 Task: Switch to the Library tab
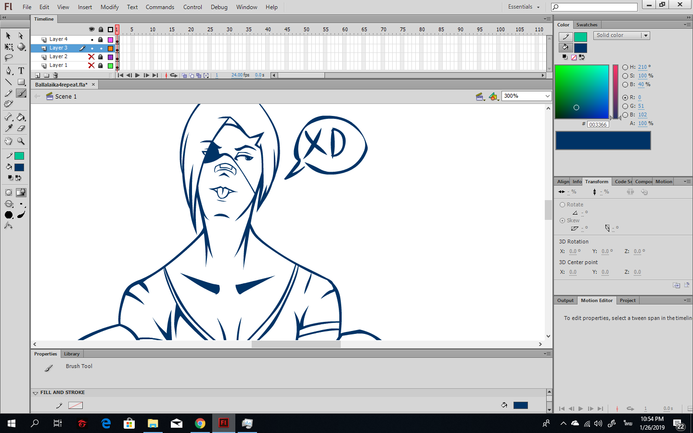72,354
